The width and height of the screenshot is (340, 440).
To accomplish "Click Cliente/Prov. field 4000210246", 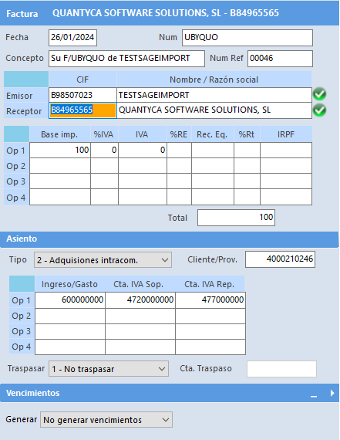I will coord(280,259).
